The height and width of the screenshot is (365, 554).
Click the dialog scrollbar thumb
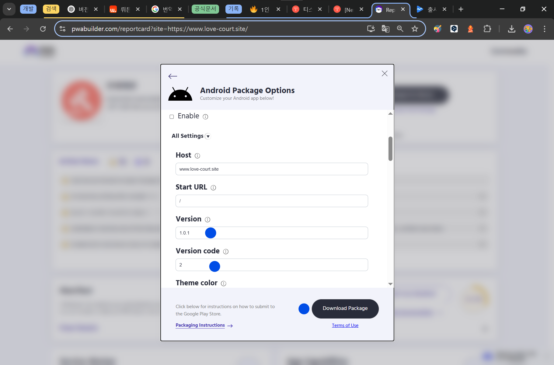[390, 149]
